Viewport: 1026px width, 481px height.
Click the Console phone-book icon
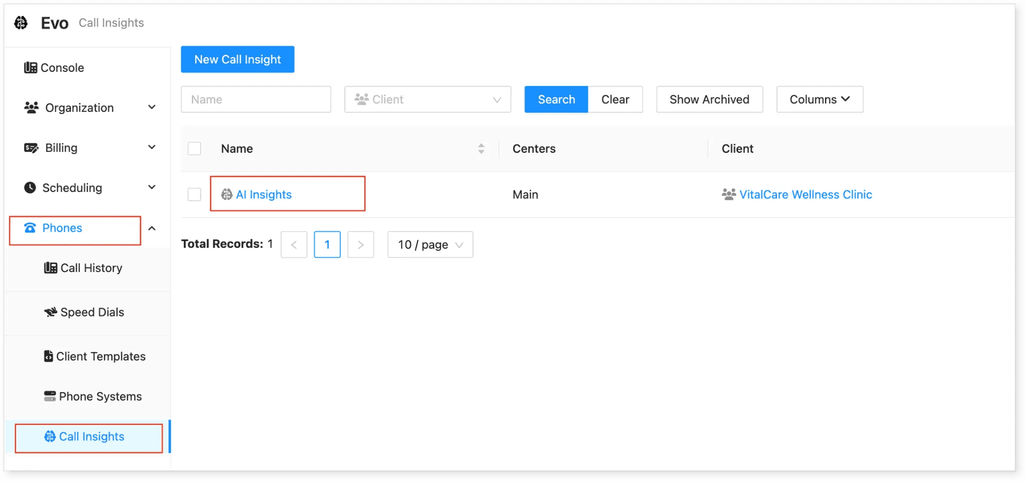click(30, 68)
